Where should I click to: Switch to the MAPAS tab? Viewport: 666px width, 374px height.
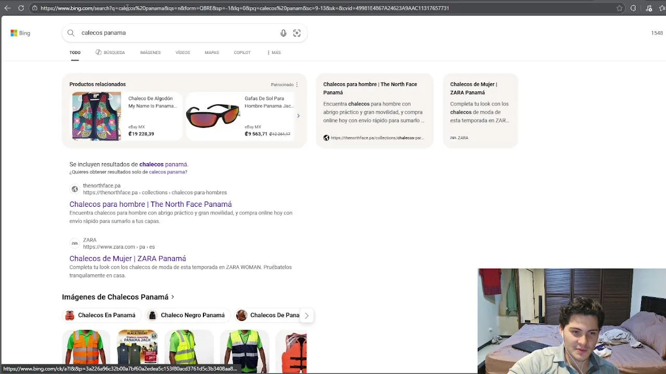click(x=212, y=52)
